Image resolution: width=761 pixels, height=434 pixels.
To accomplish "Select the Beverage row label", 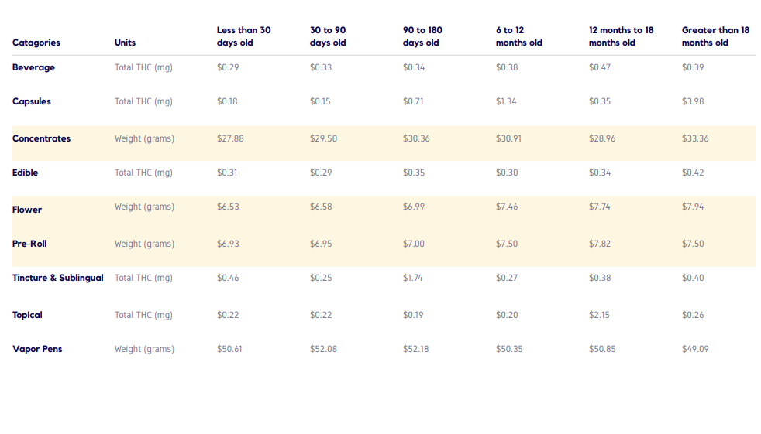I will (33, 67).
